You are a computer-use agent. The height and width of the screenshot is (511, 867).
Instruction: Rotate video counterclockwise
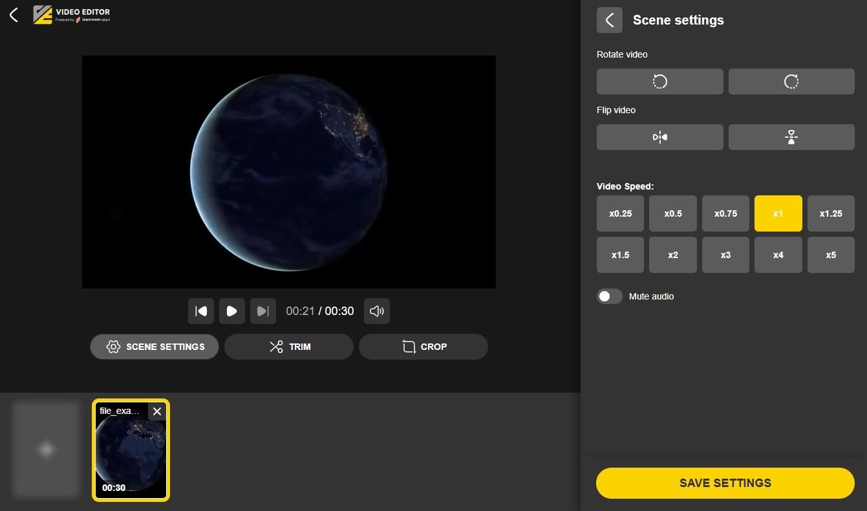(659, 82)
